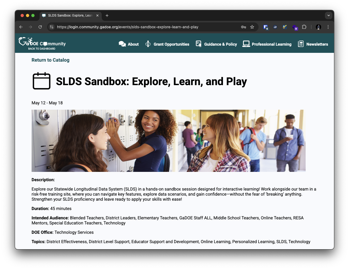The width and height of the screenshot is (349, 269).
Task: Open the Chrome three-dot menu
Action: coord(328,27)
